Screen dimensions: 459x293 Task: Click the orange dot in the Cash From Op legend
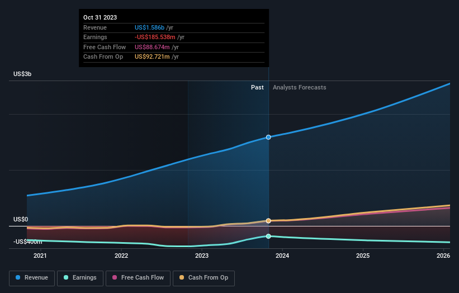point(181,278)
